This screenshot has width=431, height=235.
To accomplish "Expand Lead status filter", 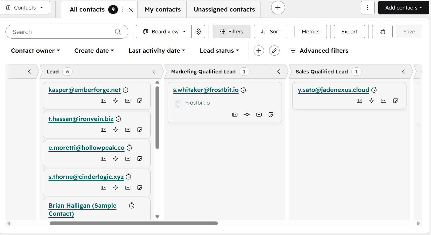I will pyautogui.click(x=220, y=51).
